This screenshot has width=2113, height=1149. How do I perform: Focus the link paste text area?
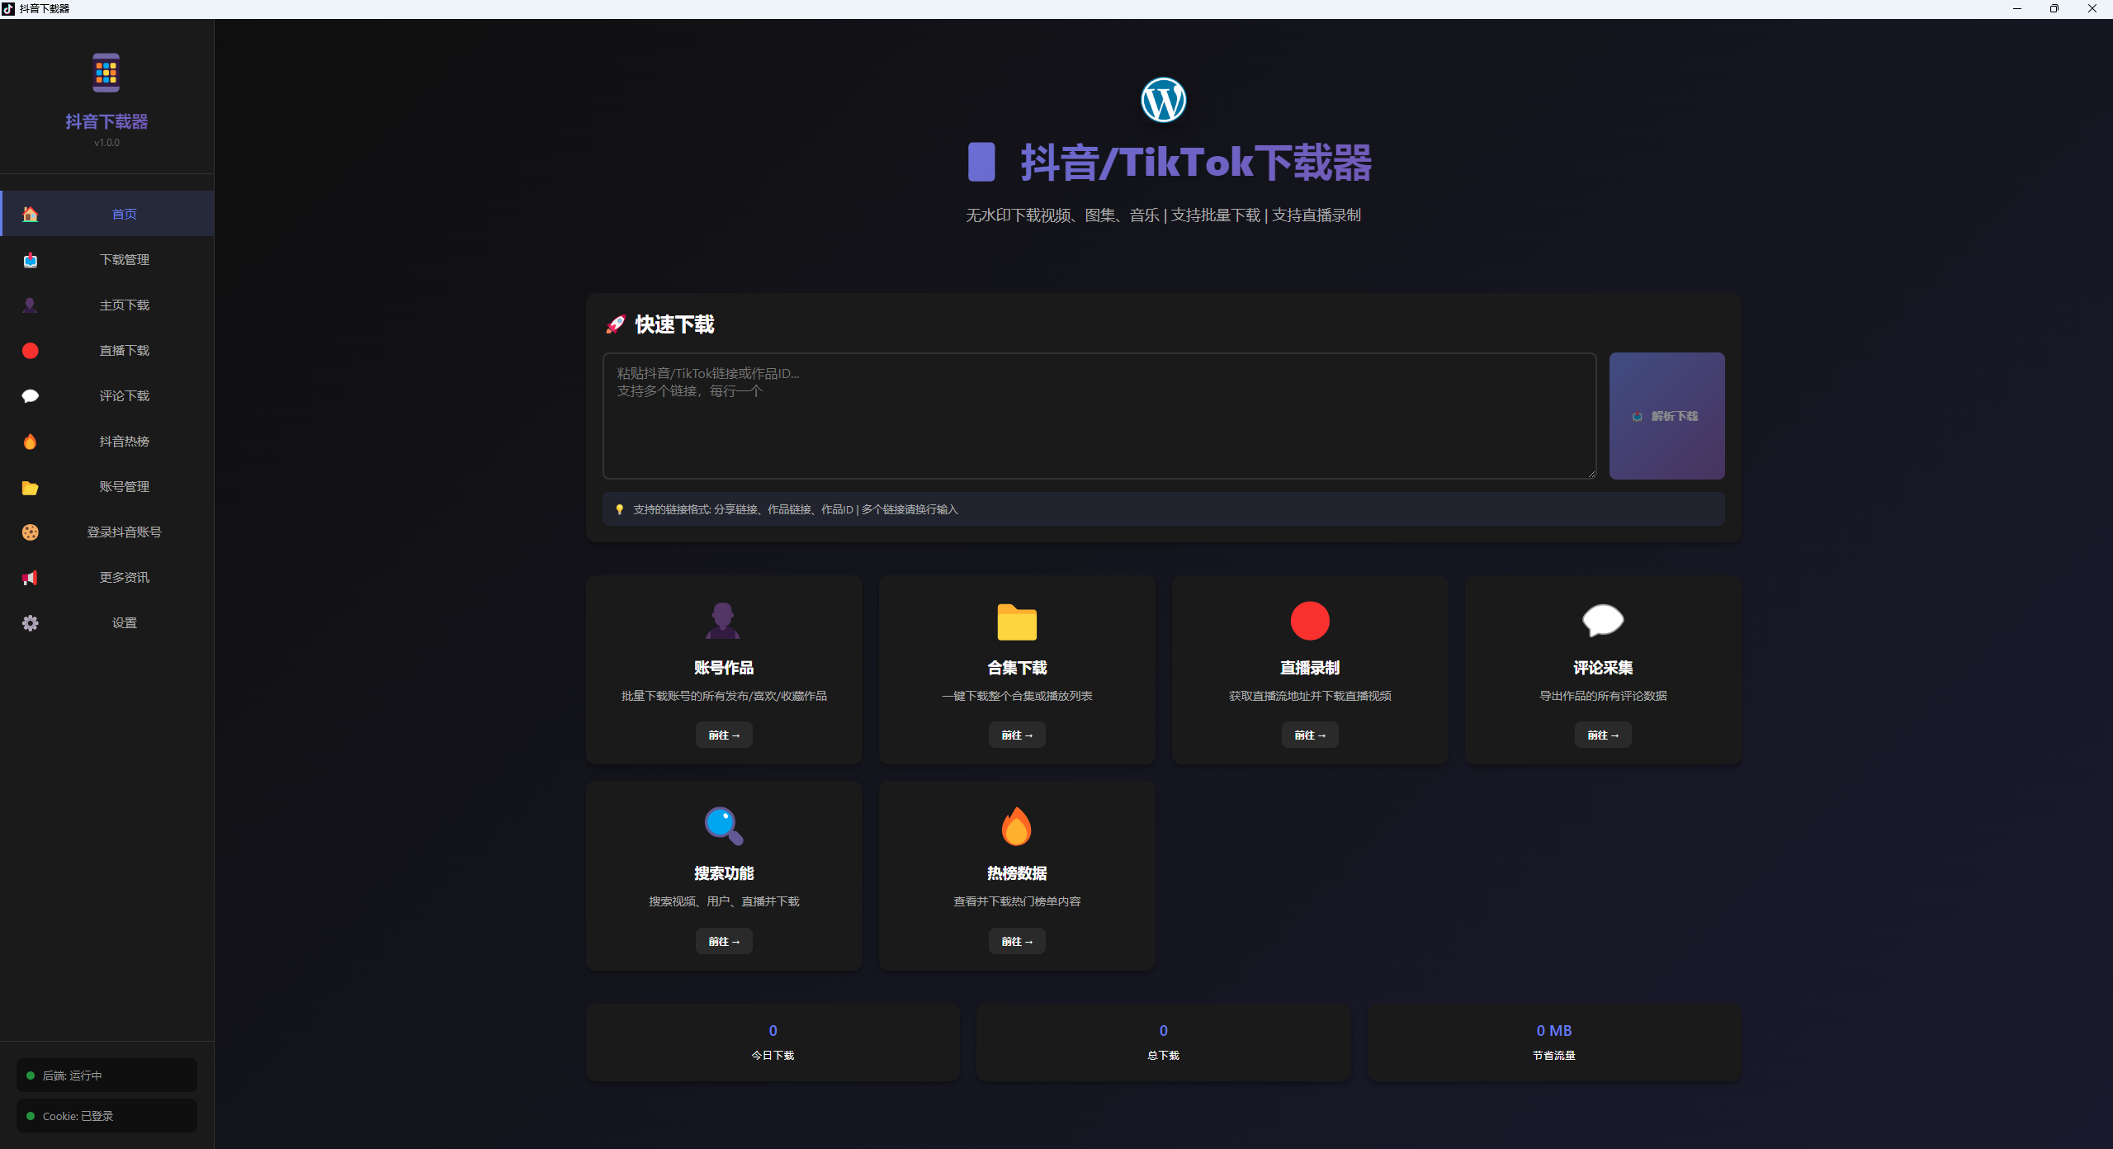tap(1099, 416)
